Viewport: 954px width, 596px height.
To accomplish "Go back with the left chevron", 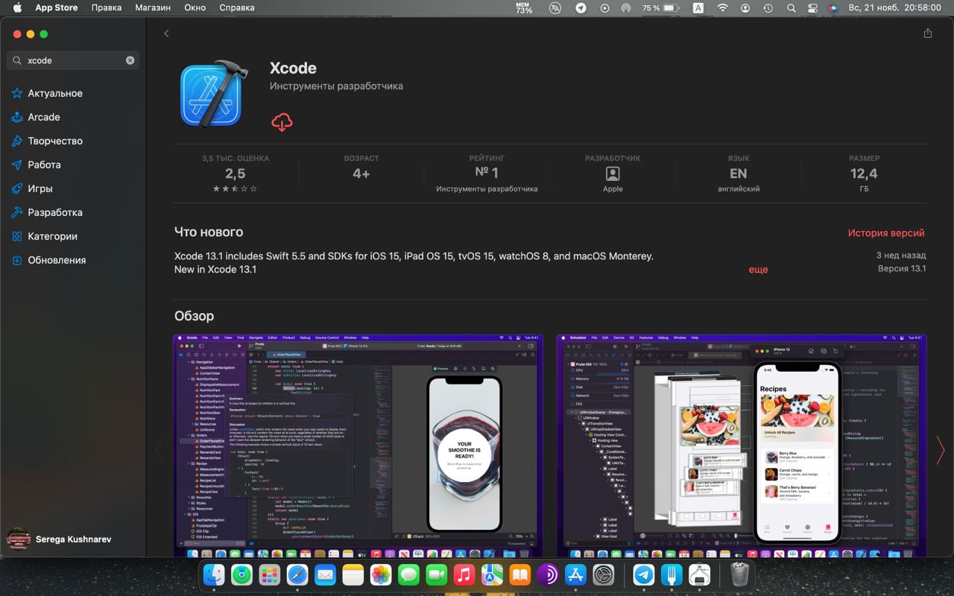I will 166,34.
